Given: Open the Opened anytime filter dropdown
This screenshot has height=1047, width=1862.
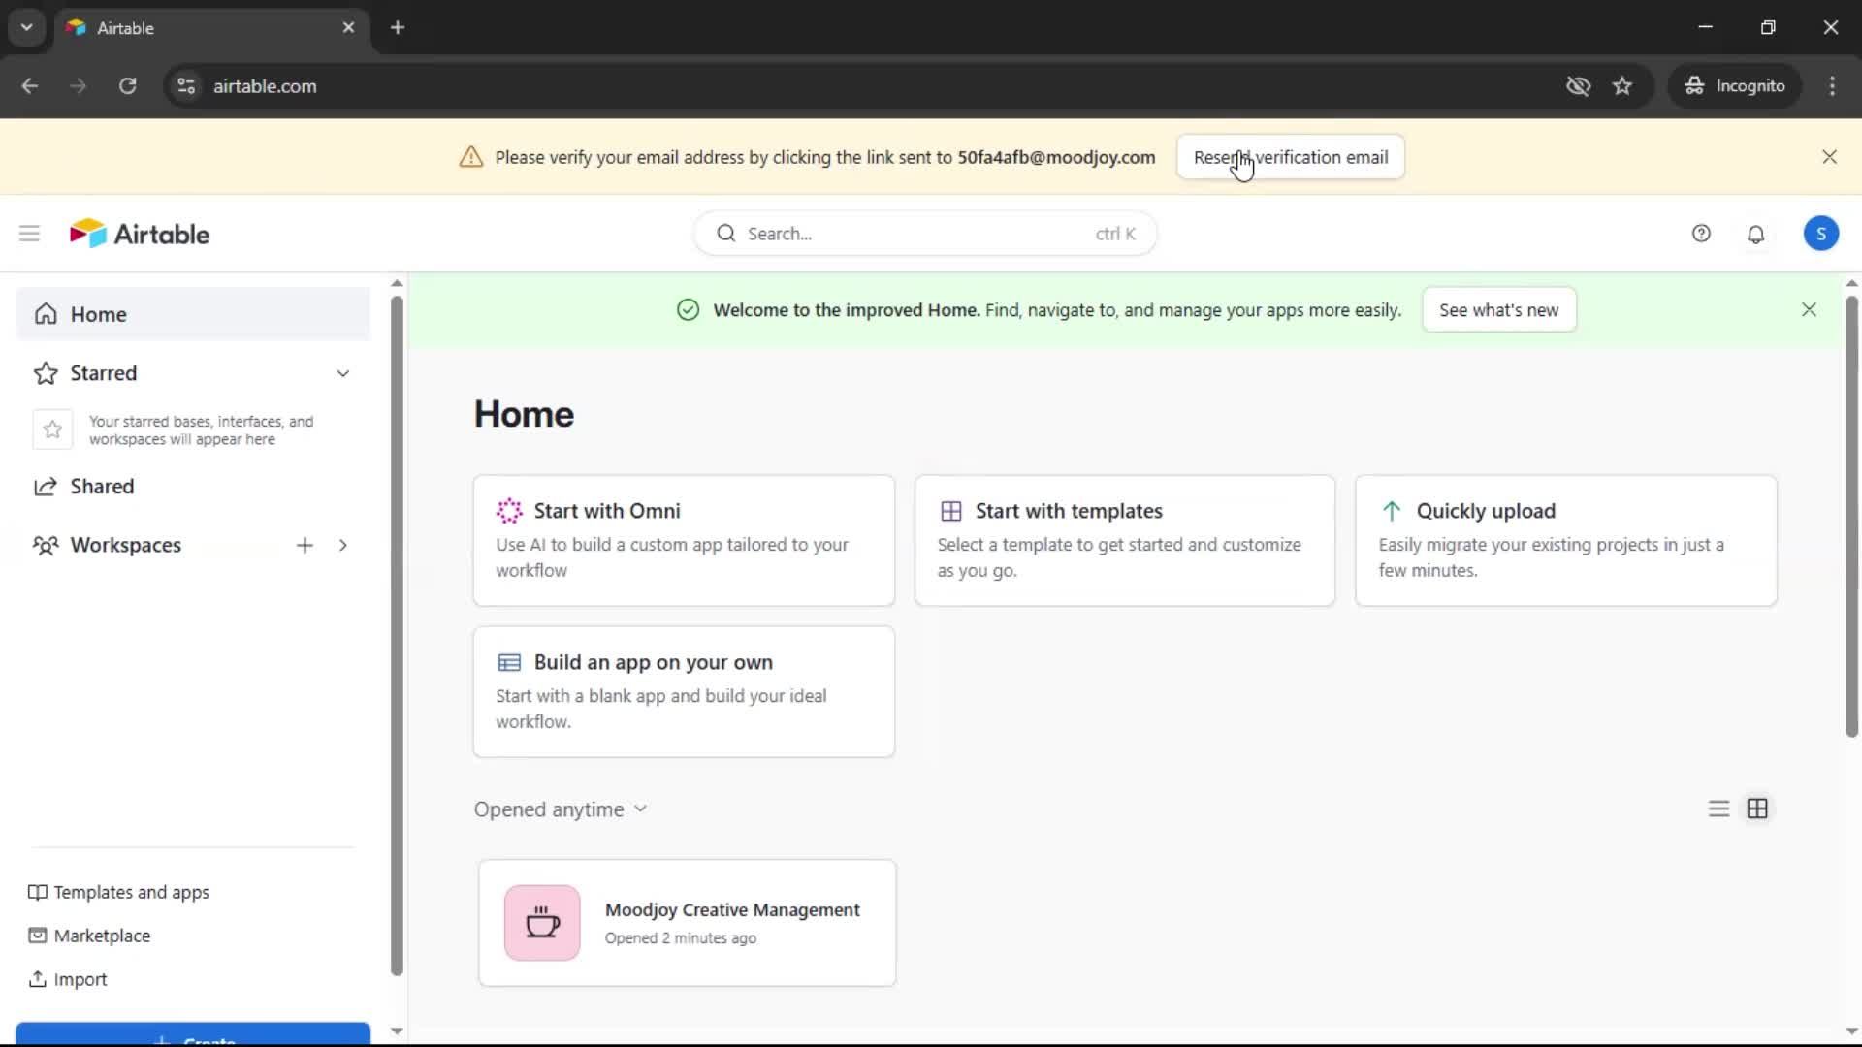Looking at the screenshot, I should click(561, 809).
